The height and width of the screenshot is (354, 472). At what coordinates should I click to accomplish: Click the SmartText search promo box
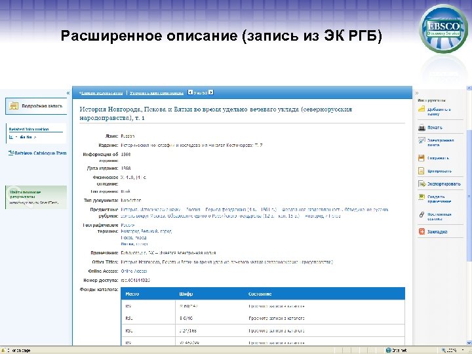click(x=36, y=197)
